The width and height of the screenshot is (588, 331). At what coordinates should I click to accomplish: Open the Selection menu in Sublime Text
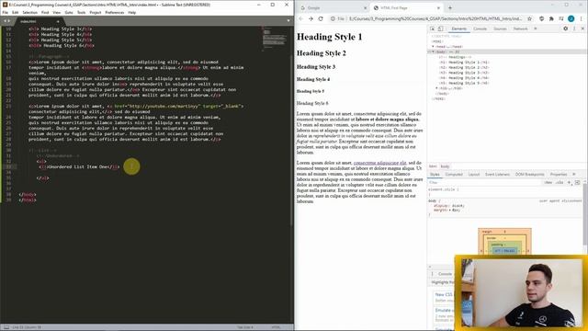[30, 12]
